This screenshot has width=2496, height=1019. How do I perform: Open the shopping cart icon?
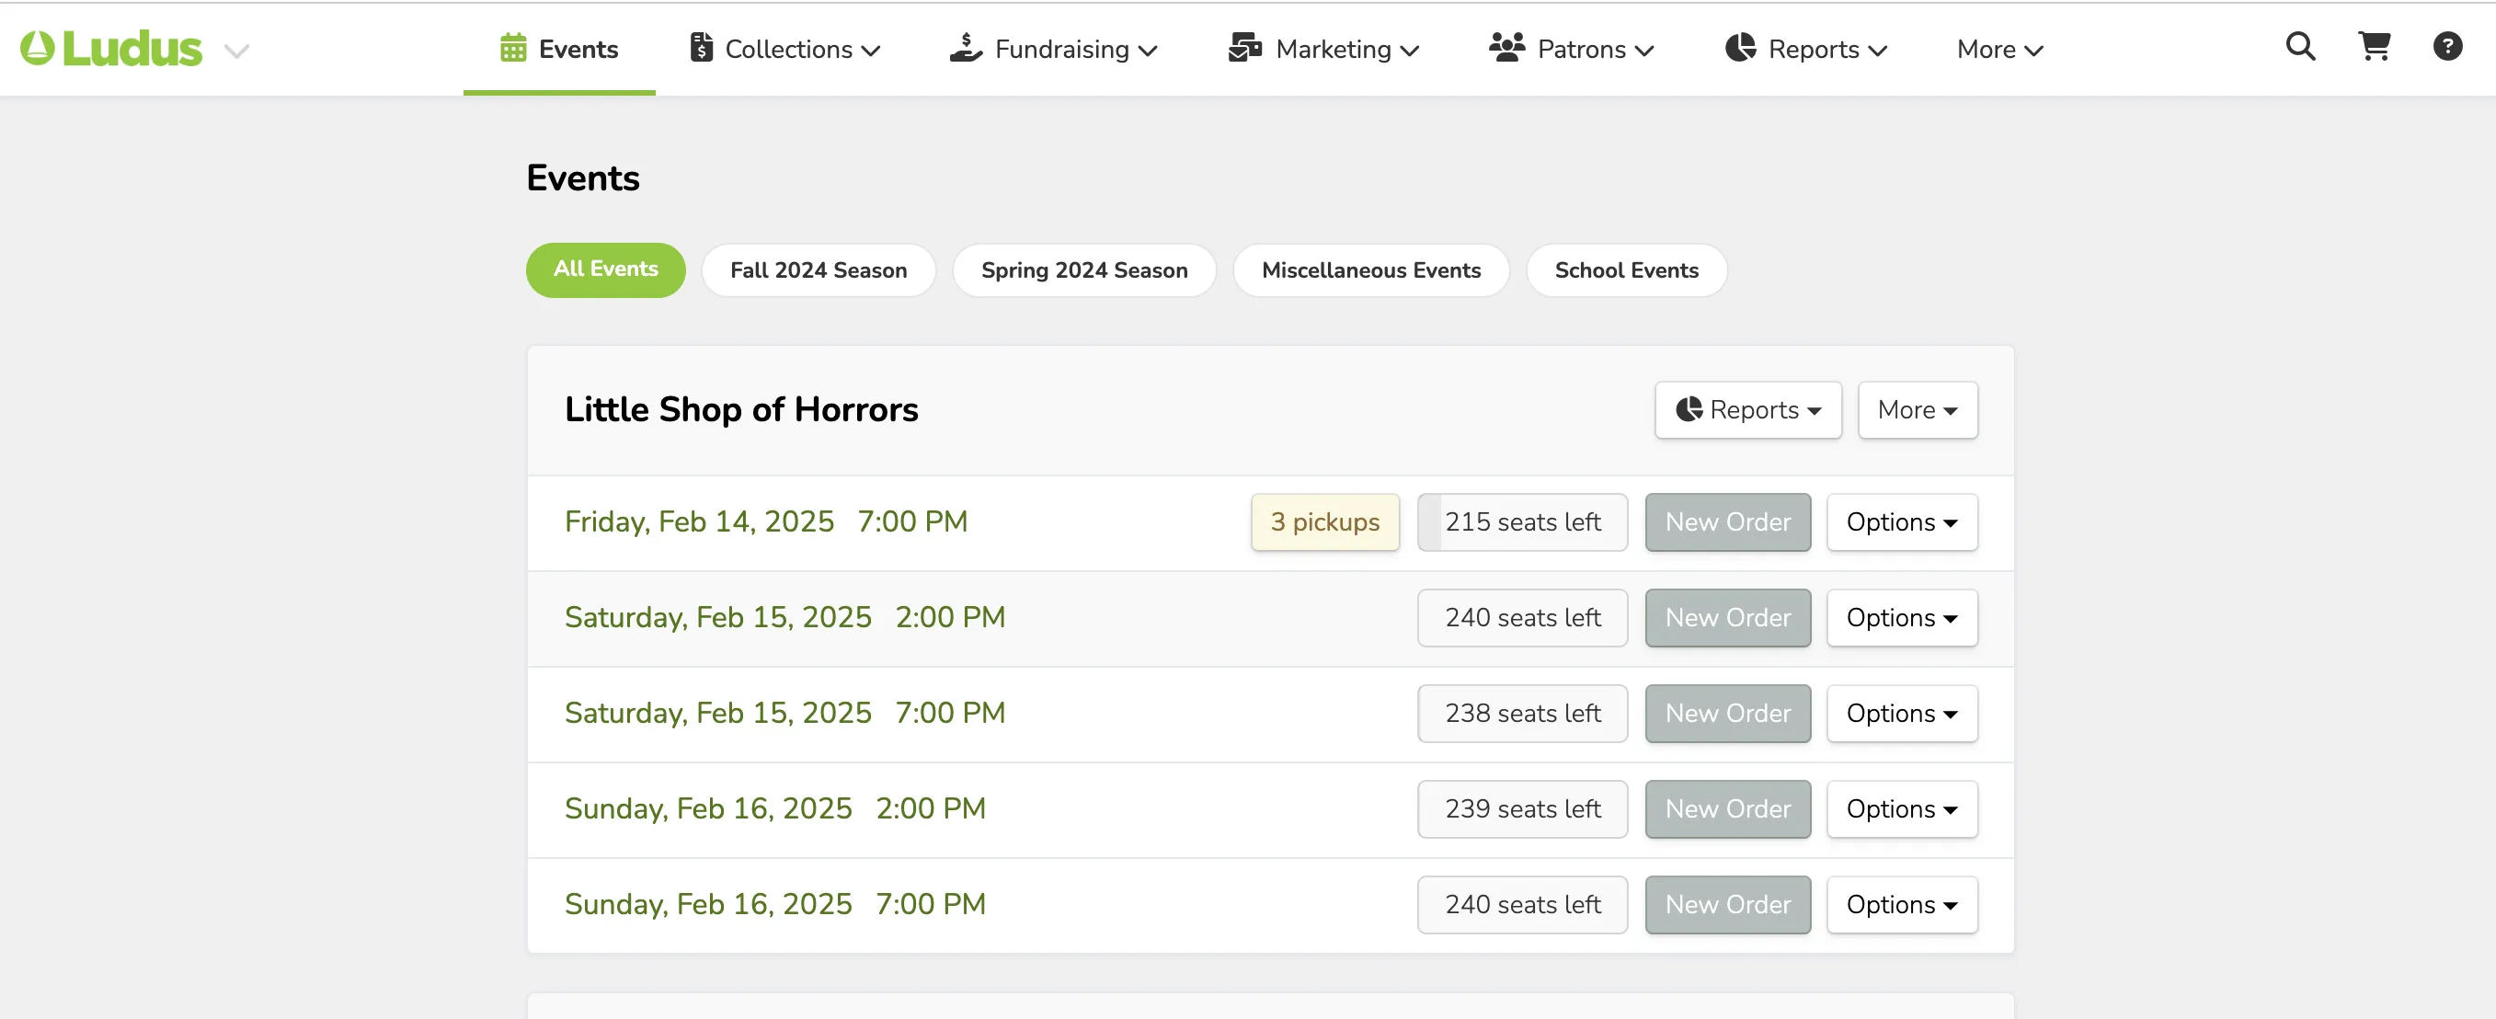click(x=2374, y=47)
